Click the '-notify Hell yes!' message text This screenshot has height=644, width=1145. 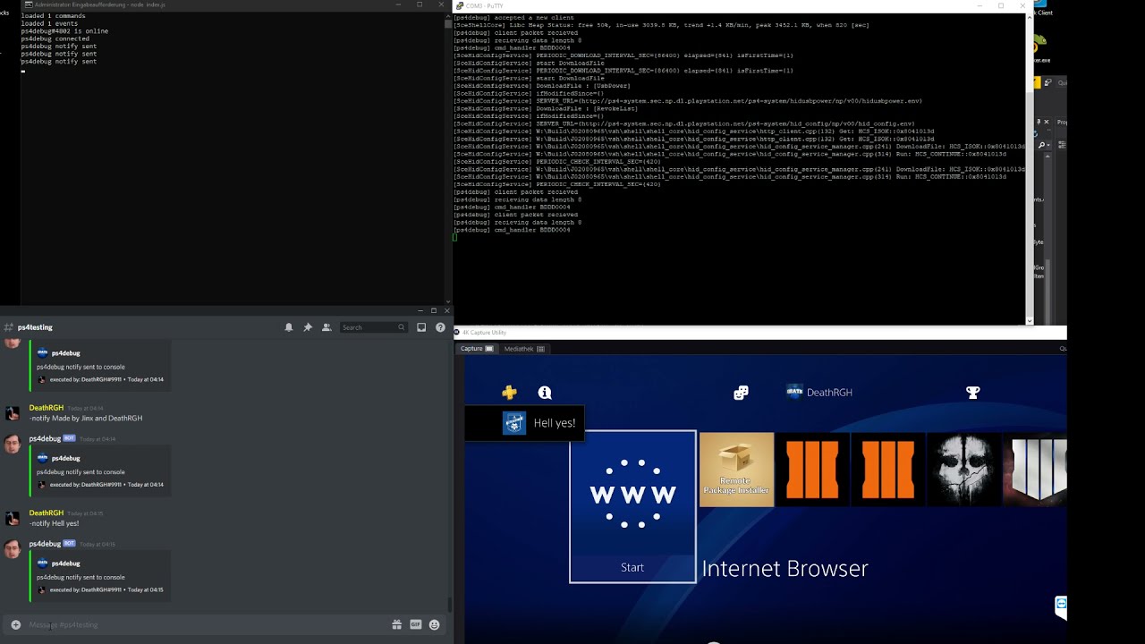coord(55,523)
